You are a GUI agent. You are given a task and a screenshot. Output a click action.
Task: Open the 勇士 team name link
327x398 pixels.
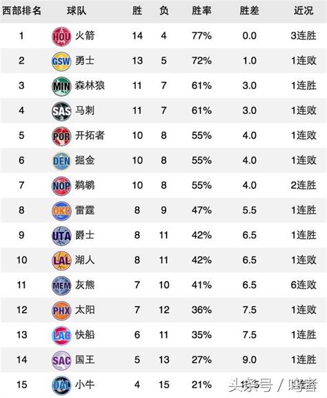point(85,61)
